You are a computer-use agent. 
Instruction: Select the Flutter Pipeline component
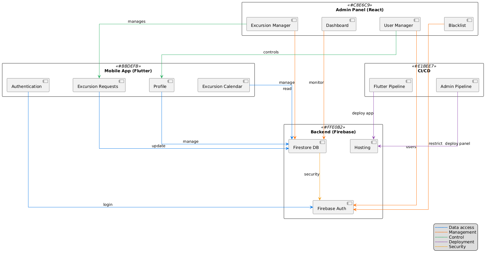391,85
